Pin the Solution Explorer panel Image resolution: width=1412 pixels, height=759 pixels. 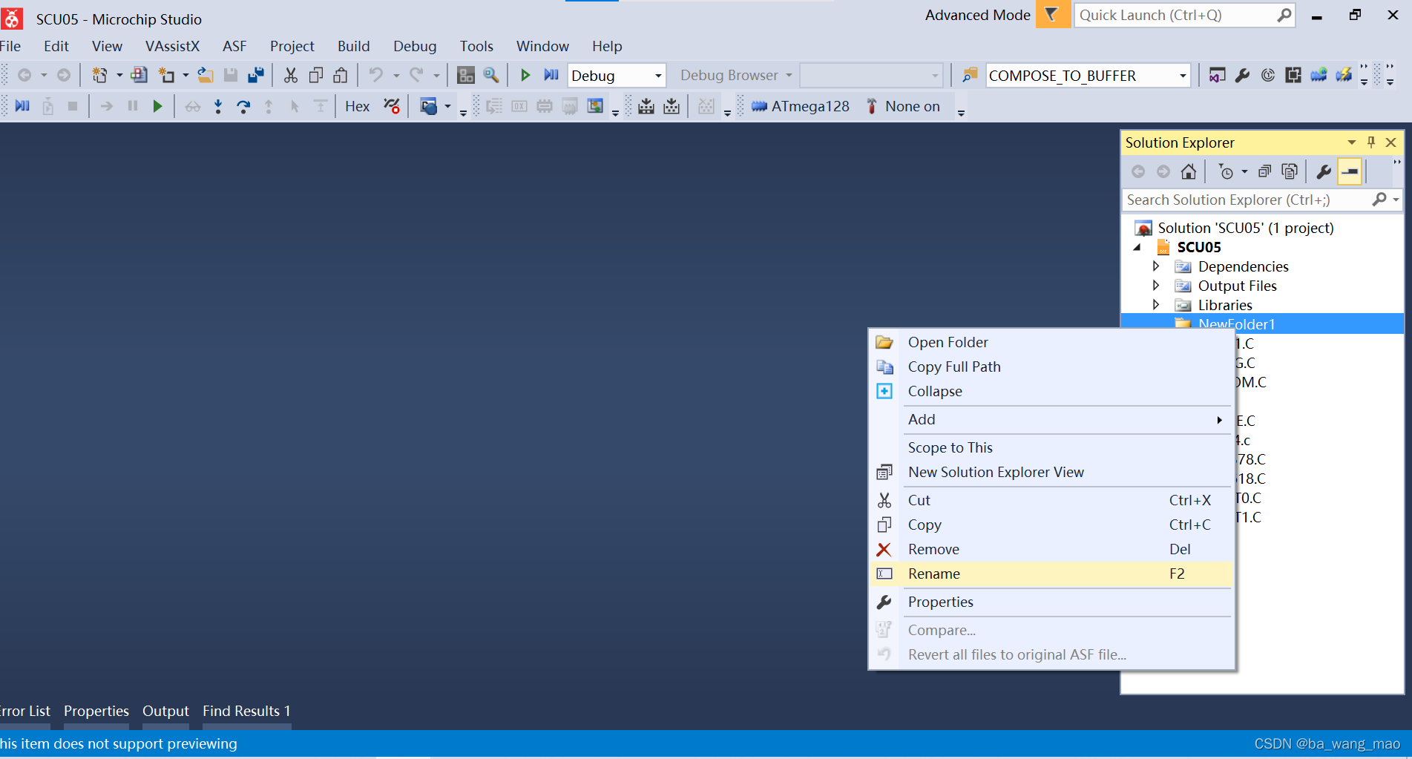pyautogui.click(x=1371, y=142)
